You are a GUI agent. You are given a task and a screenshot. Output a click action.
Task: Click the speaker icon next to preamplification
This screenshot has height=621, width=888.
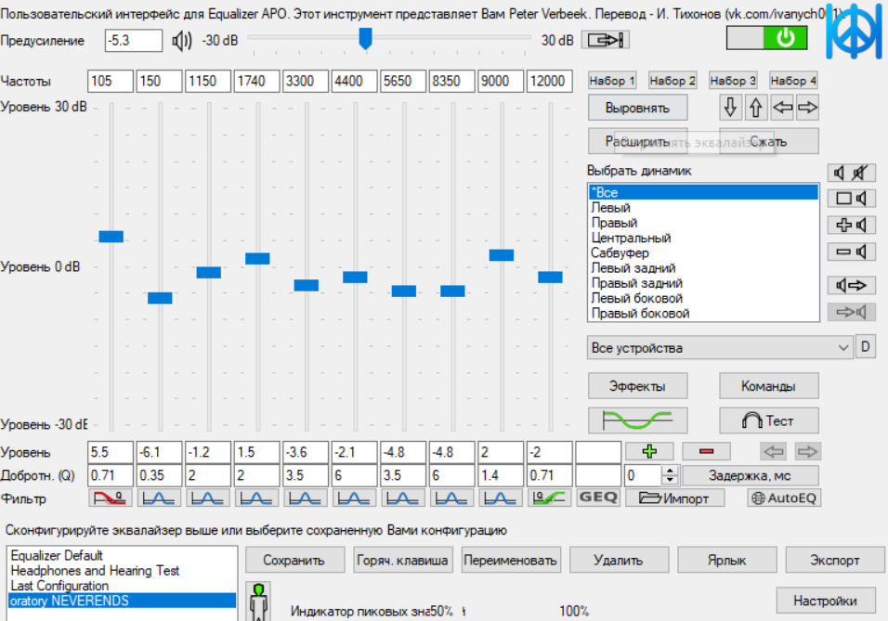click(x=182, y=41)
